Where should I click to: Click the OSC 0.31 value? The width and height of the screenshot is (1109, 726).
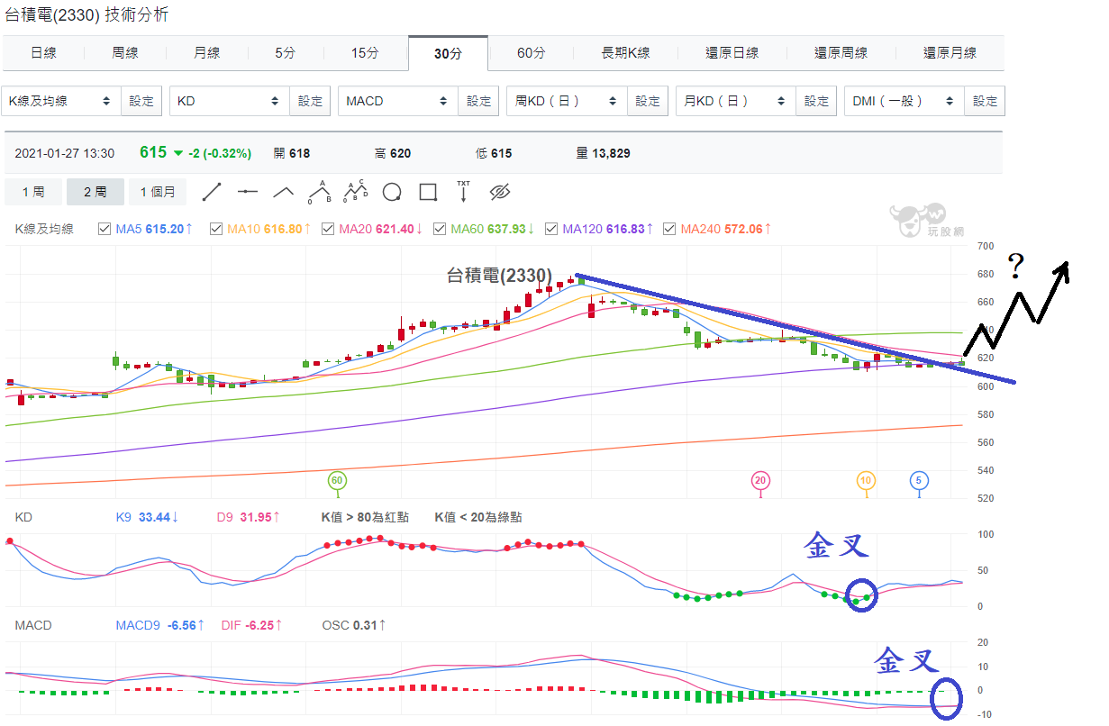(x=356, y=625)
